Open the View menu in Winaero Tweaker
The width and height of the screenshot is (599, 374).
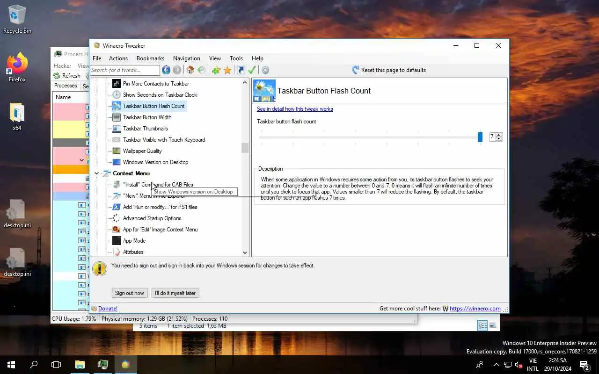(215, 58)
